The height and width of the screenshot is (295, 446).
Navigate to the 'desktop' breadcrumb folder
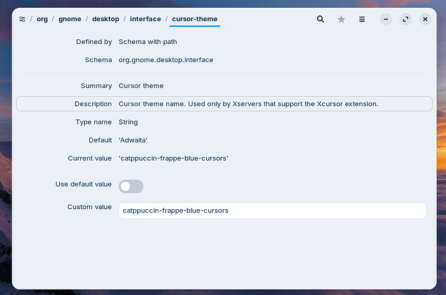pyautogui.click(x=105, y=19)
